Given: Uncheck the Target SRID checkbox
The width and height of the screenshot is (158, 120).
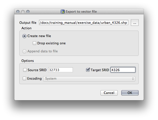Looking at the screenshot, I should pyautogui.click(x=88, y=70).
